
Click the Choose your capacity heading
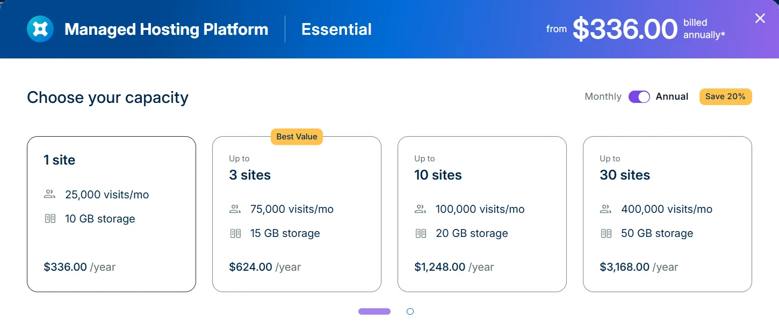pyautogui.click(x=107, y=98)
